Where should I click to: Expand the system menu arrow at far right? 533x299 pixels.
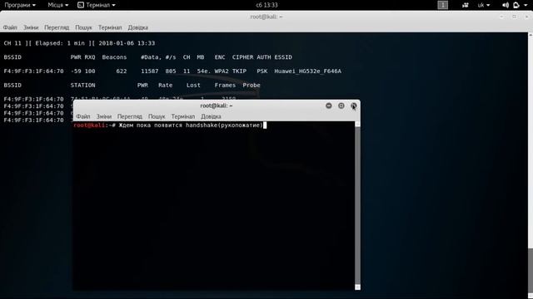pyautogui.click(x=526, y=5)
